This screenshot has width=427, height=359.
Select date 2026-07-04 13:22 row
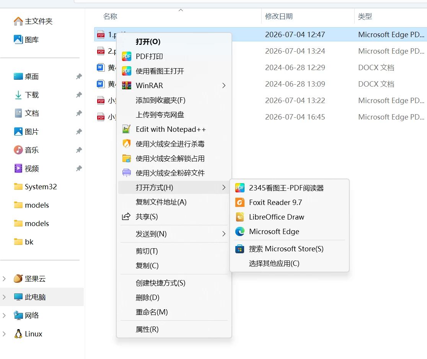(295, 101)
